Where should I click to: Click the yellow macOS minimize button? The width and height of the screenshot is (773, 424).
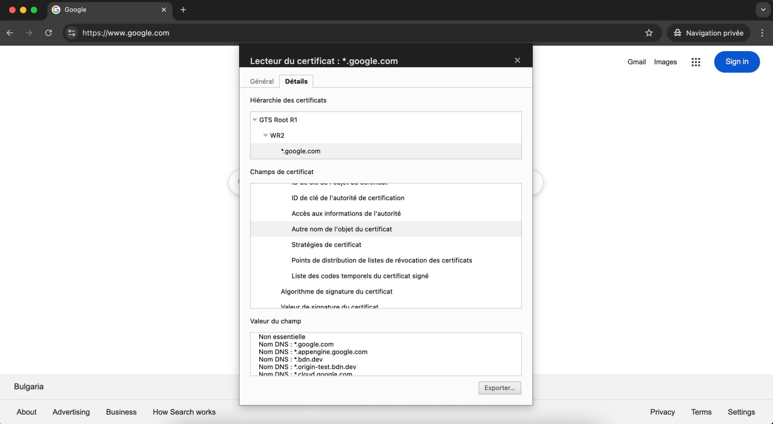point(23,10)
